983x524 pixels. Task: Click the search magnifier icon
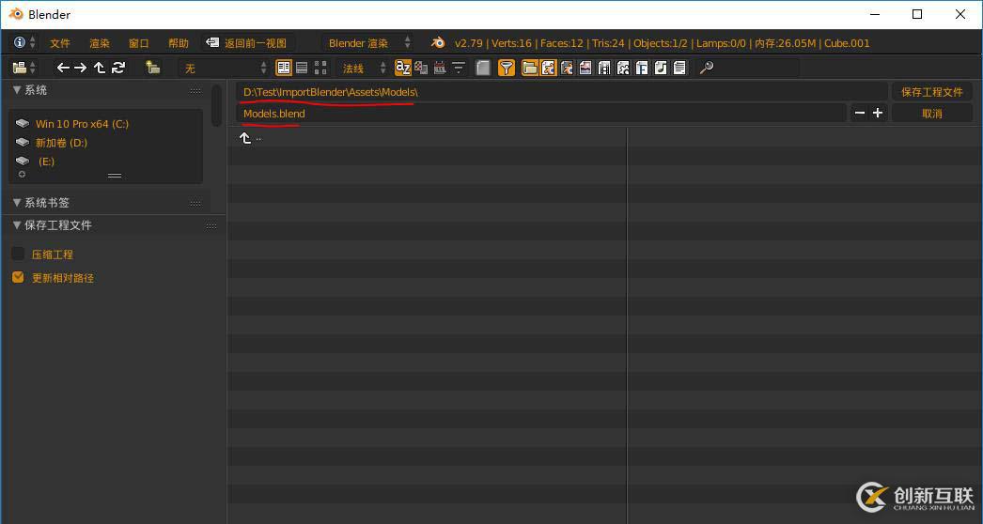[707, 68]
